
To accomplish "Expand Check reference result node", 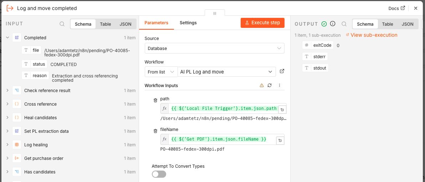I will pos(7,90).
